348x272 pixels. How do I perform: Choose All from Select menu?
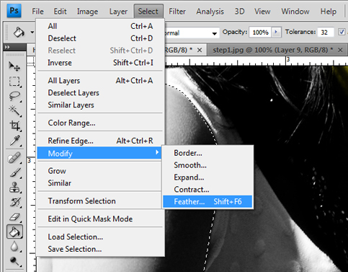(x=100, y=26)
